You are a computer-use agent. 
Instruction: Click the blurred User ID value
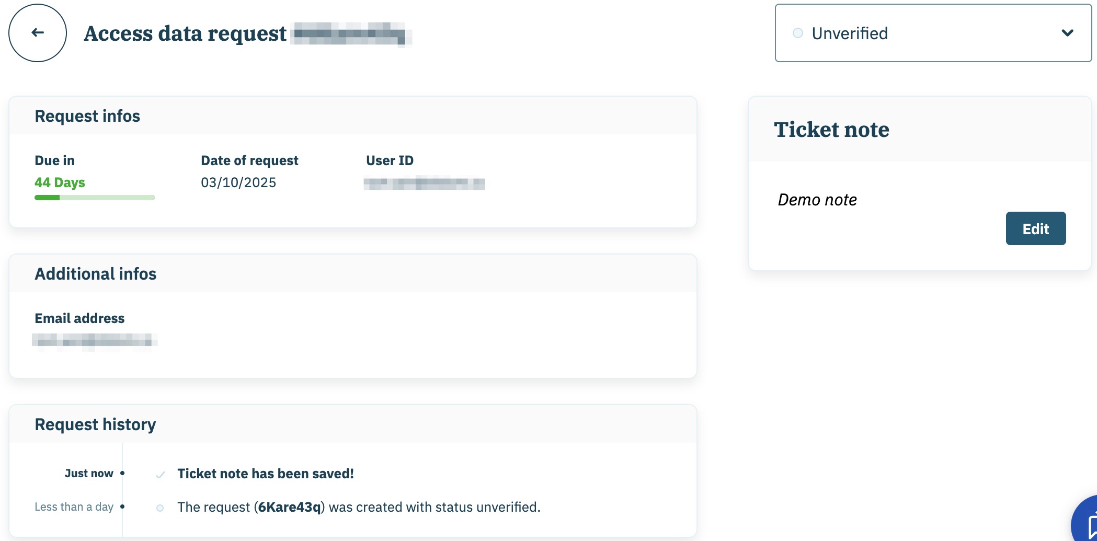424,183
